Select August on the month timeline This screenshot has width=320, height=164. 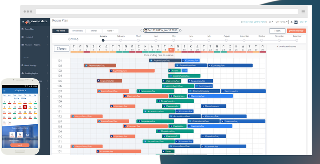226,40
